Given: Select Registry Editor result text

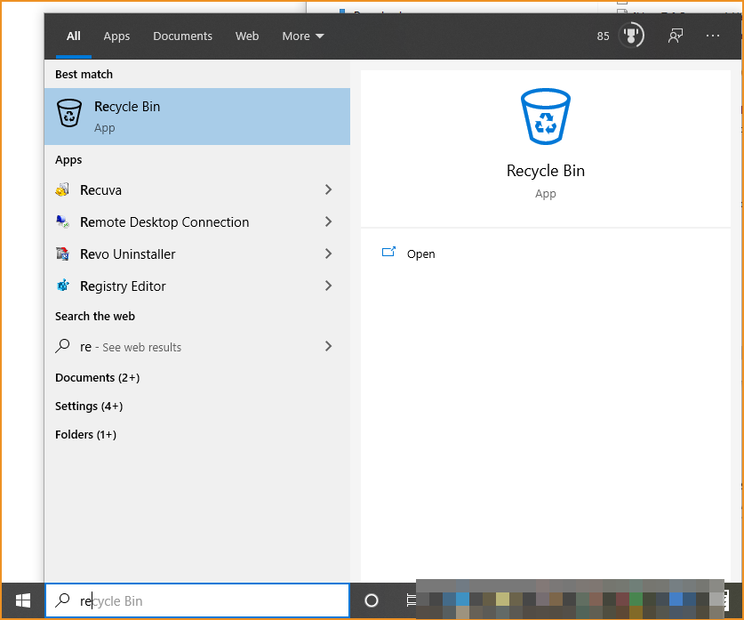Looking at the screenshot, I should [123, 286].
